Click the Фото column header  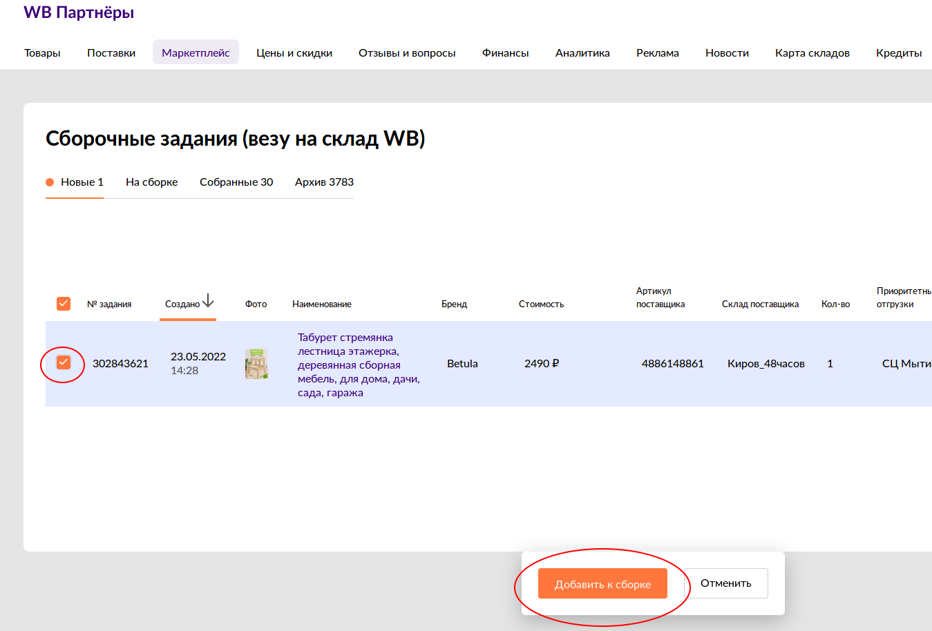[x=256, y=304]
